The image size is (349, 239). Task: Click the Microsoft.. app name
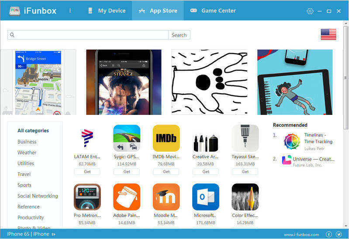click(205, 215)
